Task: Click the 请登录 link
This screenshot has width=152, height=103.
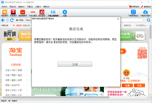Action: (19, 25)
